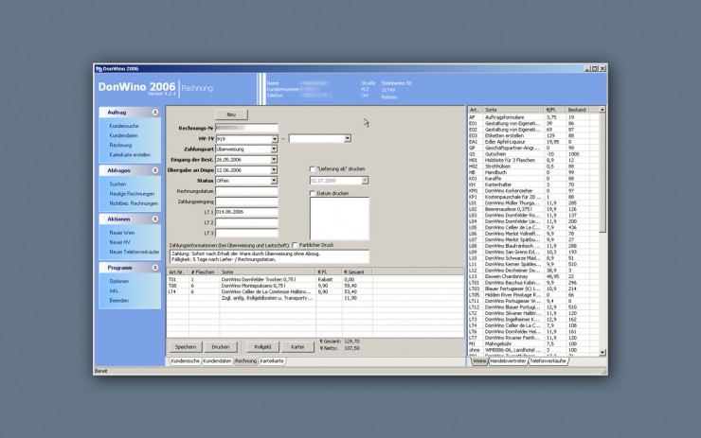Click Neuer Telefonverkäufer action
Screen dimensions: 701x438
(135, 253)
